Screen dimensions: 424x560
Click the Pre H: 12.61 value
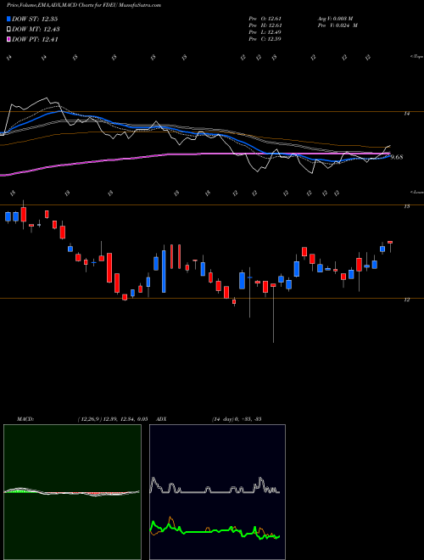coord(265,25)
